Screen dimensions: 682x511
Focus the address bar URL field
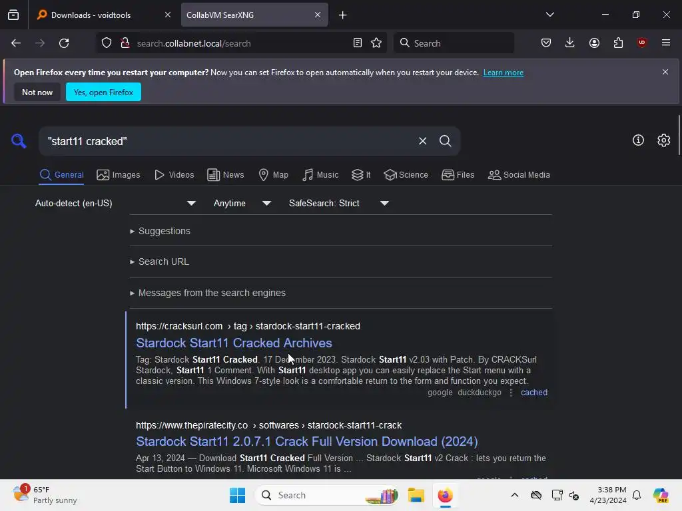tap(241, 43)
